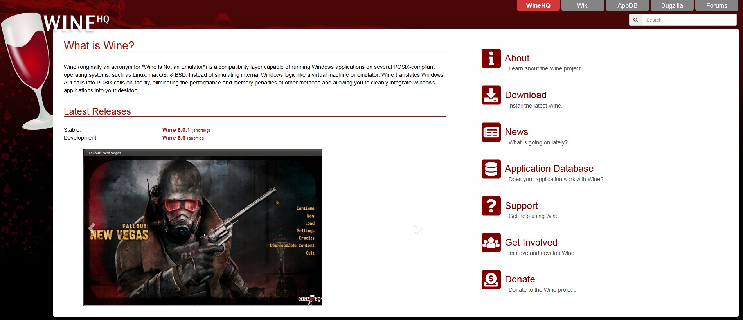Click the Donate dollar icon
743x320 pixels.
(491, 280)
